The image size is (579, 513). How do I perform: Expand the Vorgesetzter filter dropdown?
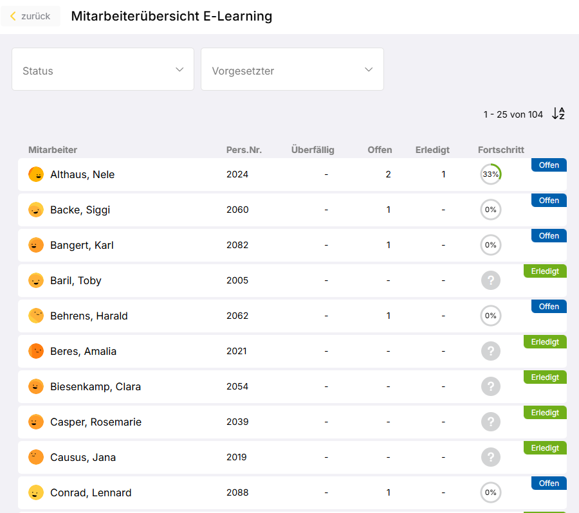pos(292,69)
